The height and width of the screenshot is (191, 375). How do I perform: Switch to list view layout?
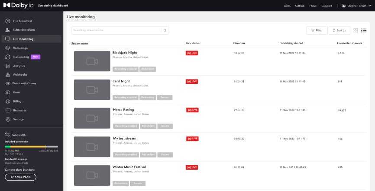(x=364, y=30)
